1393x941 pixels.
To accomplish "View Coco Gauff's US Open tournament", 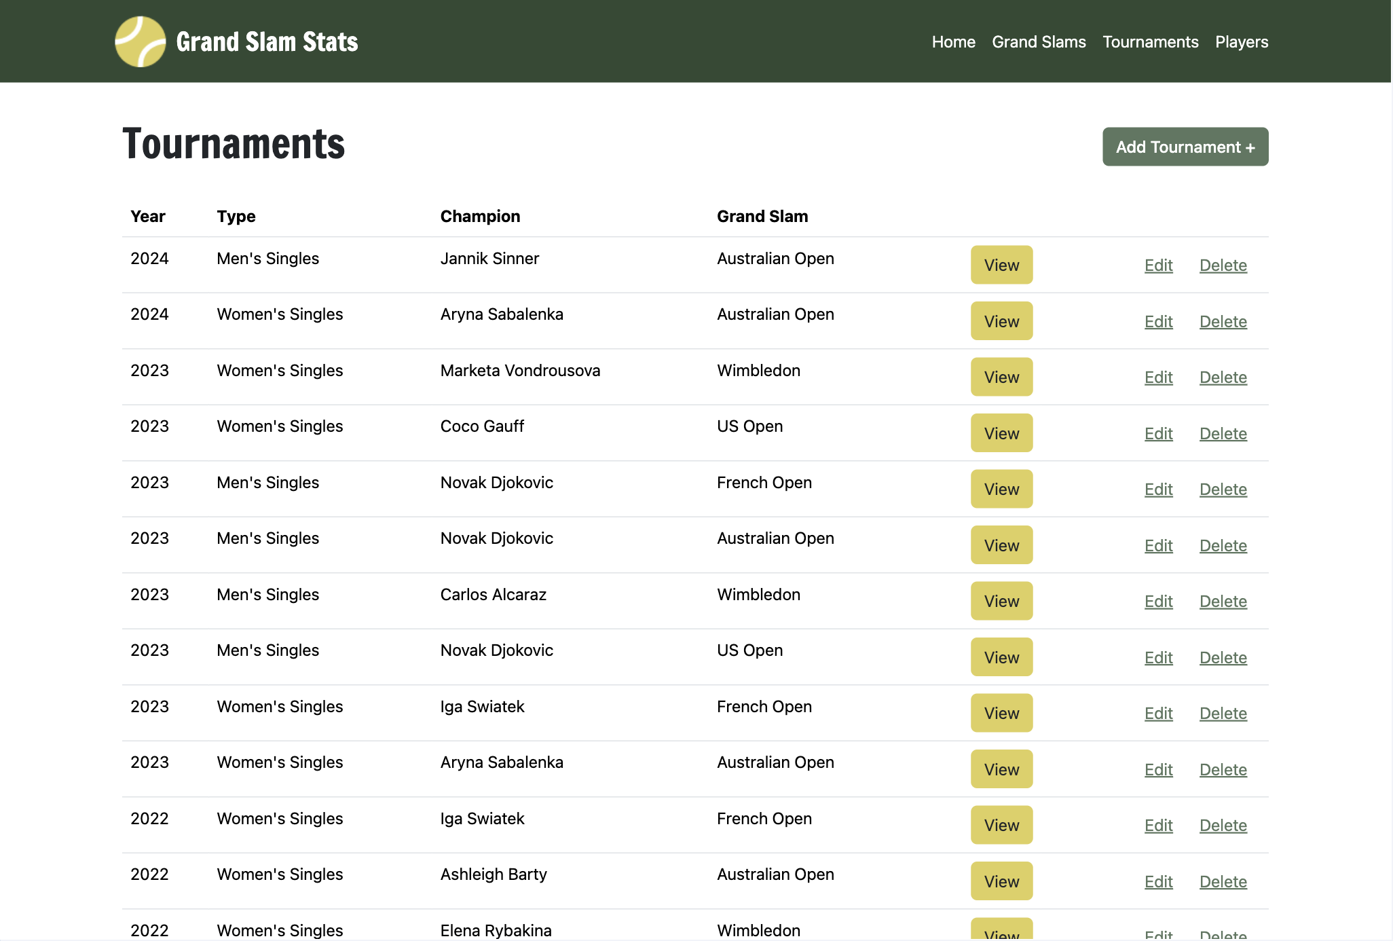I will tap(1001, 432).
